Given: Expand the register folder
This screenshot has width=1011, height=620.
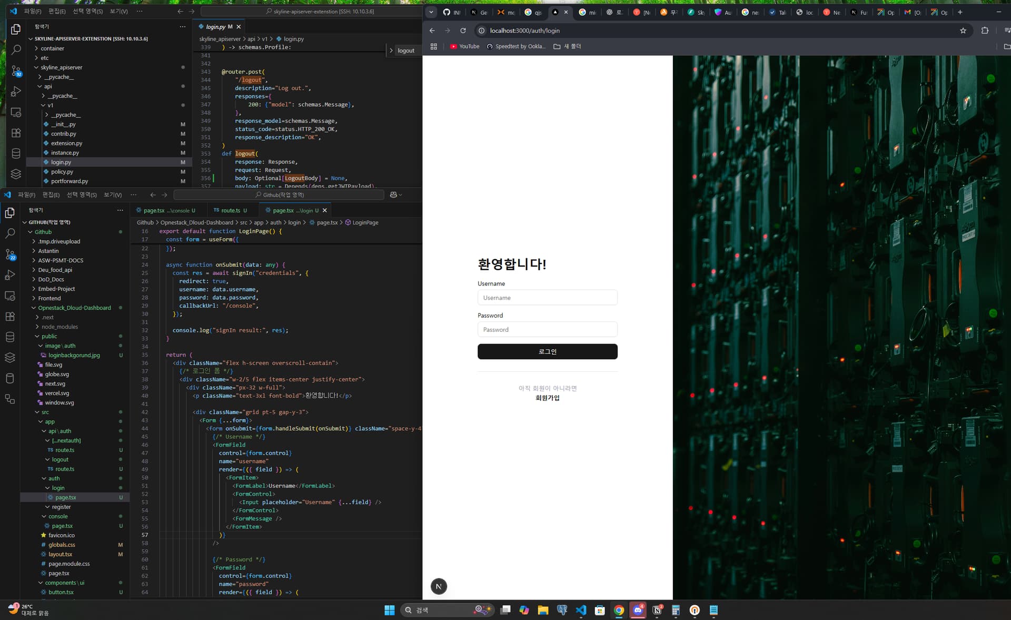Looking at the screenshot, I should pos(61,507).
